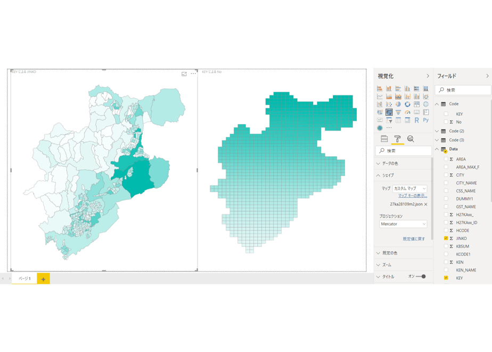The image size is (492, 352).
Task: Open the カスタム マップ dropdown
Action: tap(410, 189)
